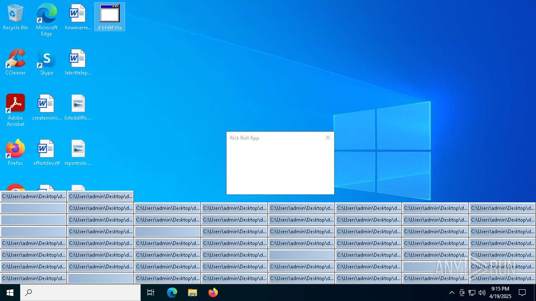Select the d bh6tf.hta file icon

click(x=110, y=18)
